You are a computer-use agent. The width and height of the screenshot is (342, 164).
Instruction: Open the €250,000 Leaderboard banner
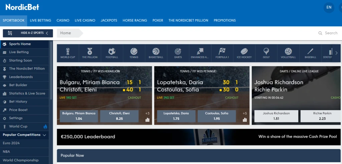click(199, 137)
